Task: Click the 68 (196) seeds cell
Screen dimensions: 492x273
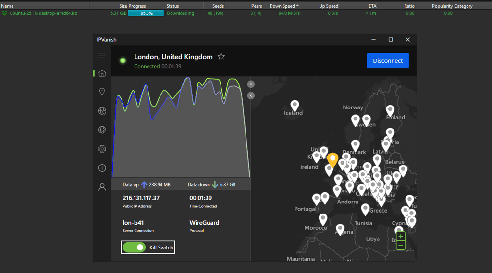Action: coord(216,13)
